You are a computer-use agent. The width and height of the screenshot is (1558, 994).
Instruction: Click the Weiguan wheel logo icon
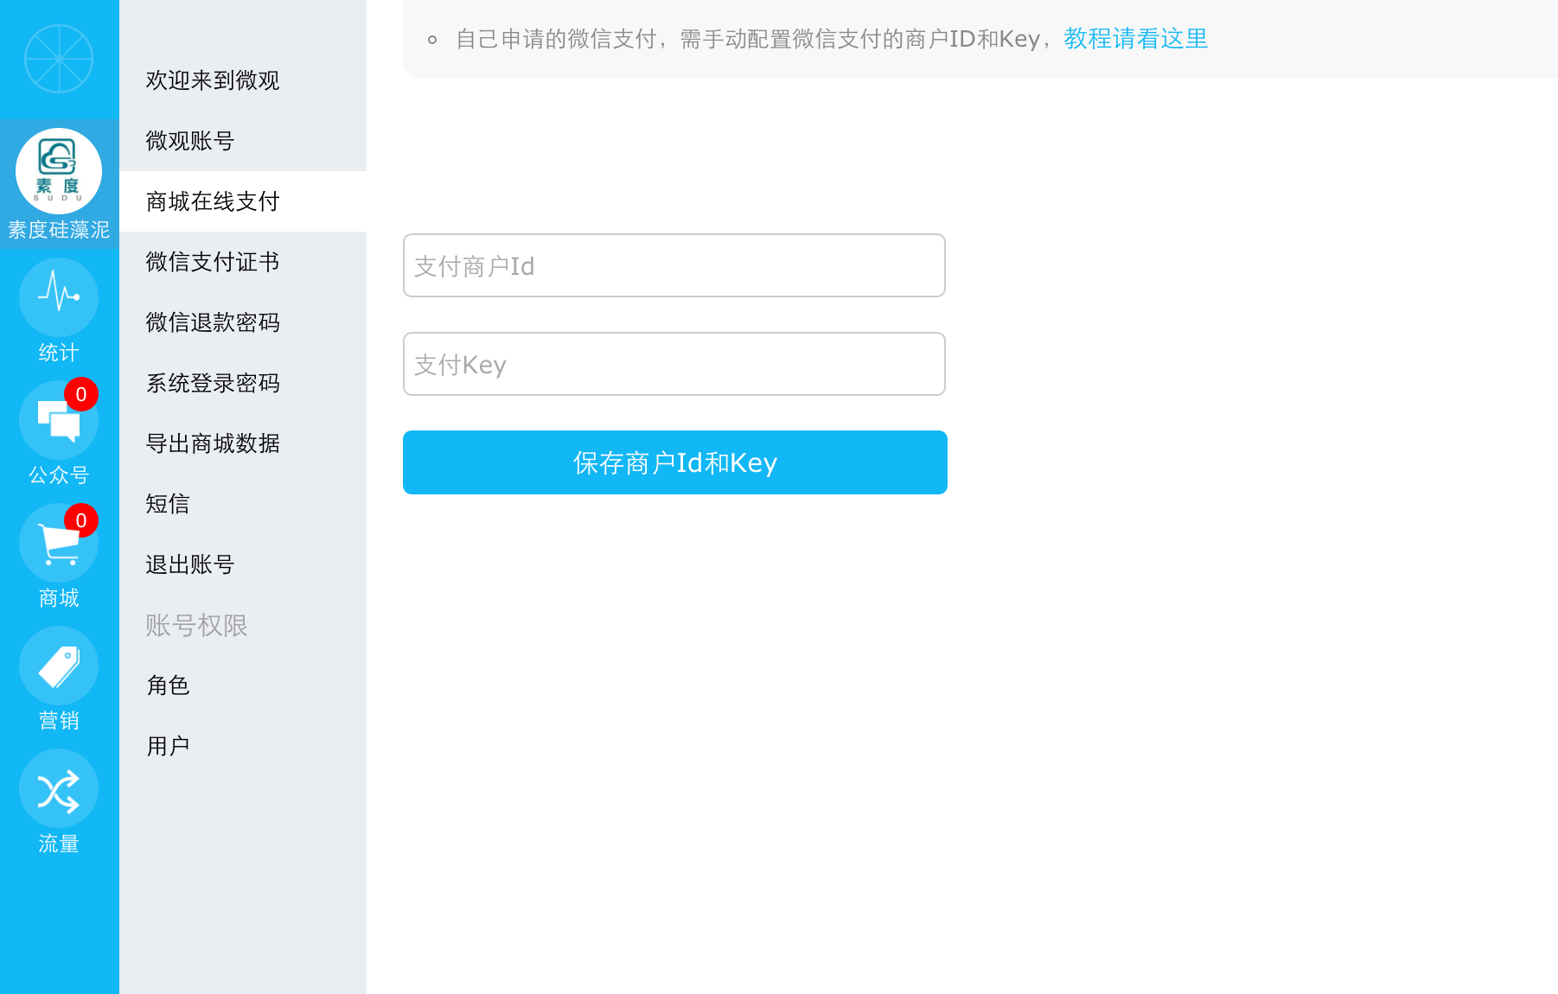(x=59, y=59)
